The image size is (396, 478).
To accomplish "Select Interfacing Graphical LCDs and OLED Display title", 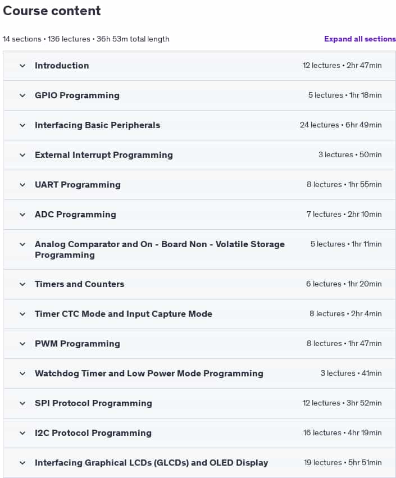I will (152, 463).
